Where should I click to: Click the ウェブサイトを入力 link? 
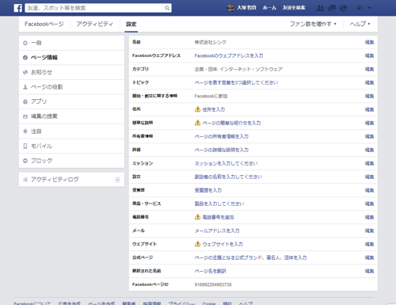223,244
